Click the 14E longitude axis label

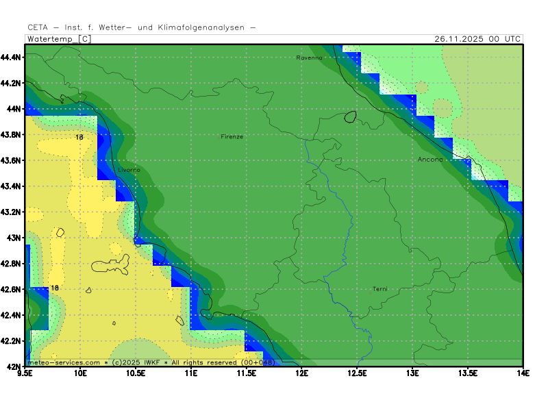point(522,373)
